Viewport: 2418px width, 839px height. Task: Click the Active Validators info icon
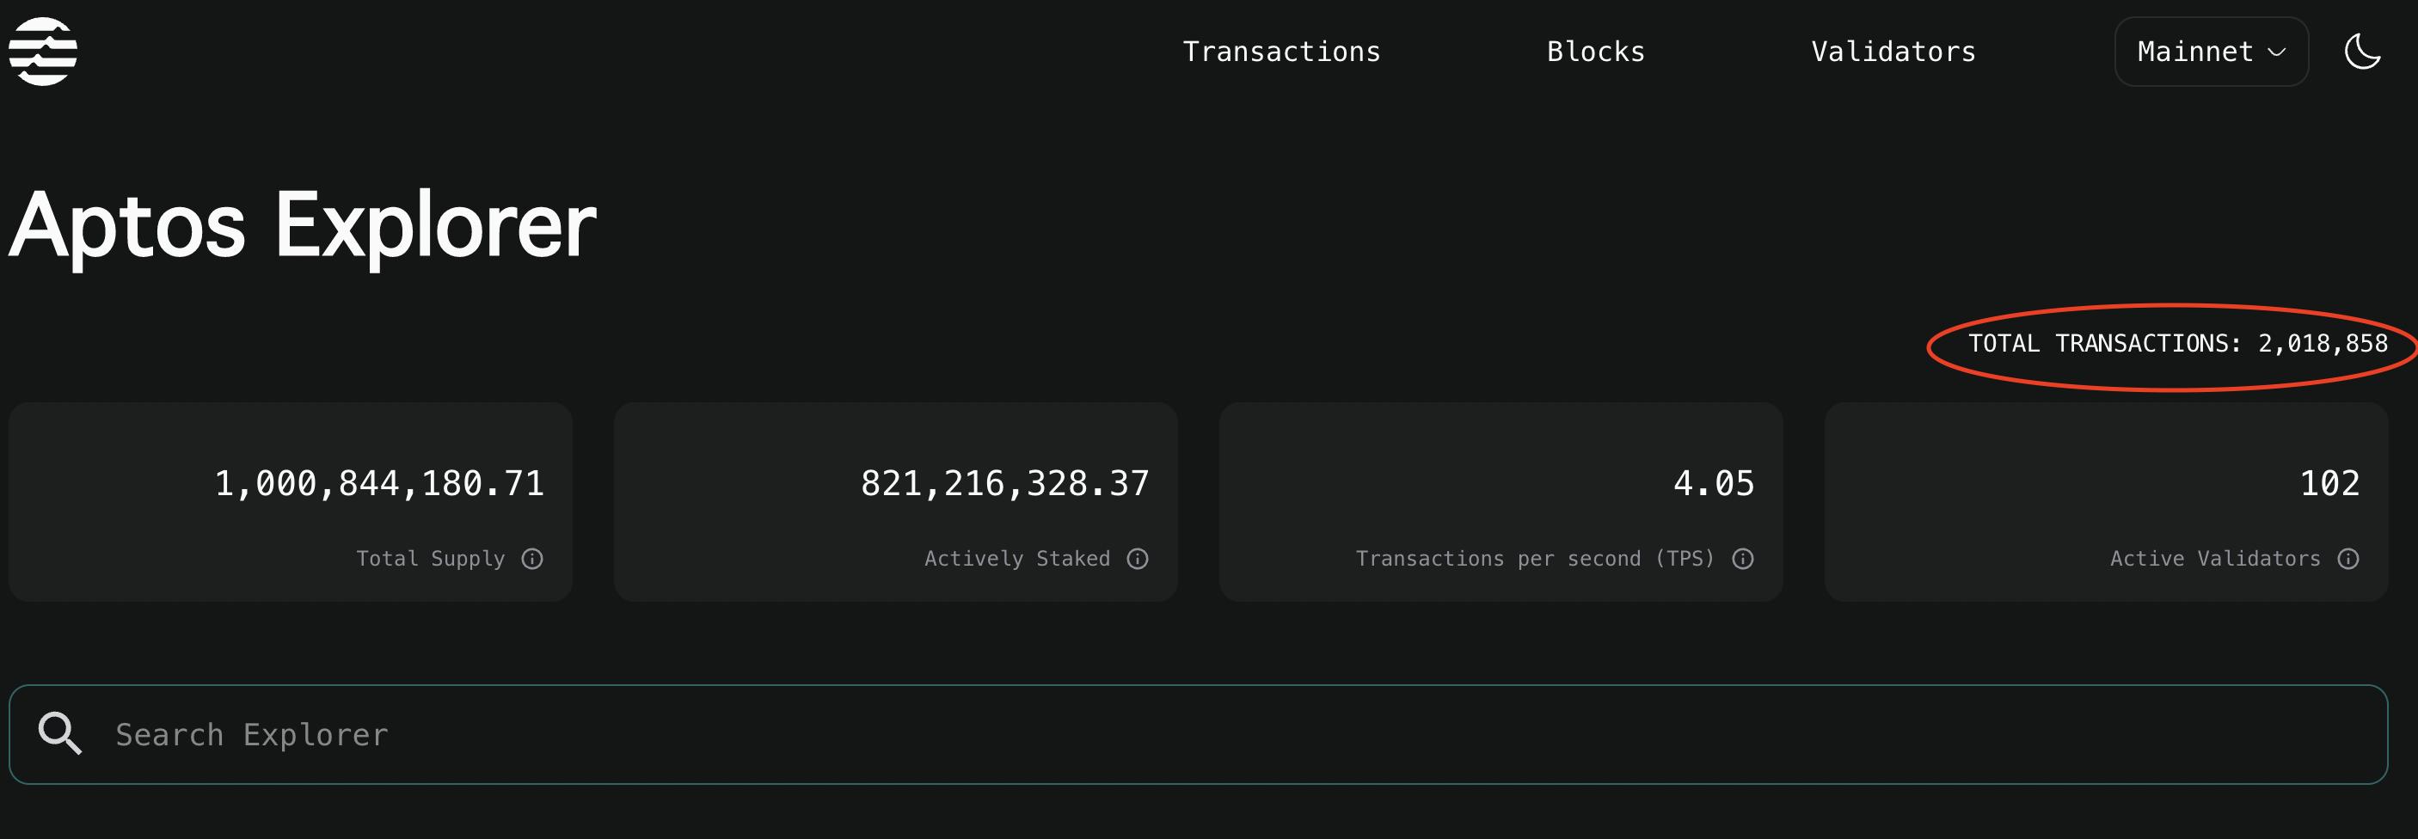[x=2348, y=560]
